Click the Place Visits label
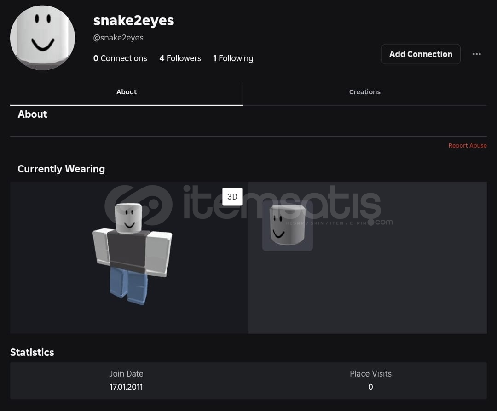The width and height of the screenshot is (497, 411). [370, 374]
